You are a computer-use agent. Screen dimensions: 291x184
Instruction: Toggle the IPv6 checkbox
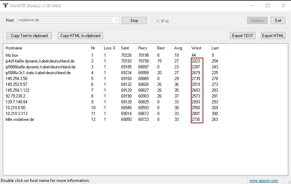pyautogui.click(x=158, y=21)
